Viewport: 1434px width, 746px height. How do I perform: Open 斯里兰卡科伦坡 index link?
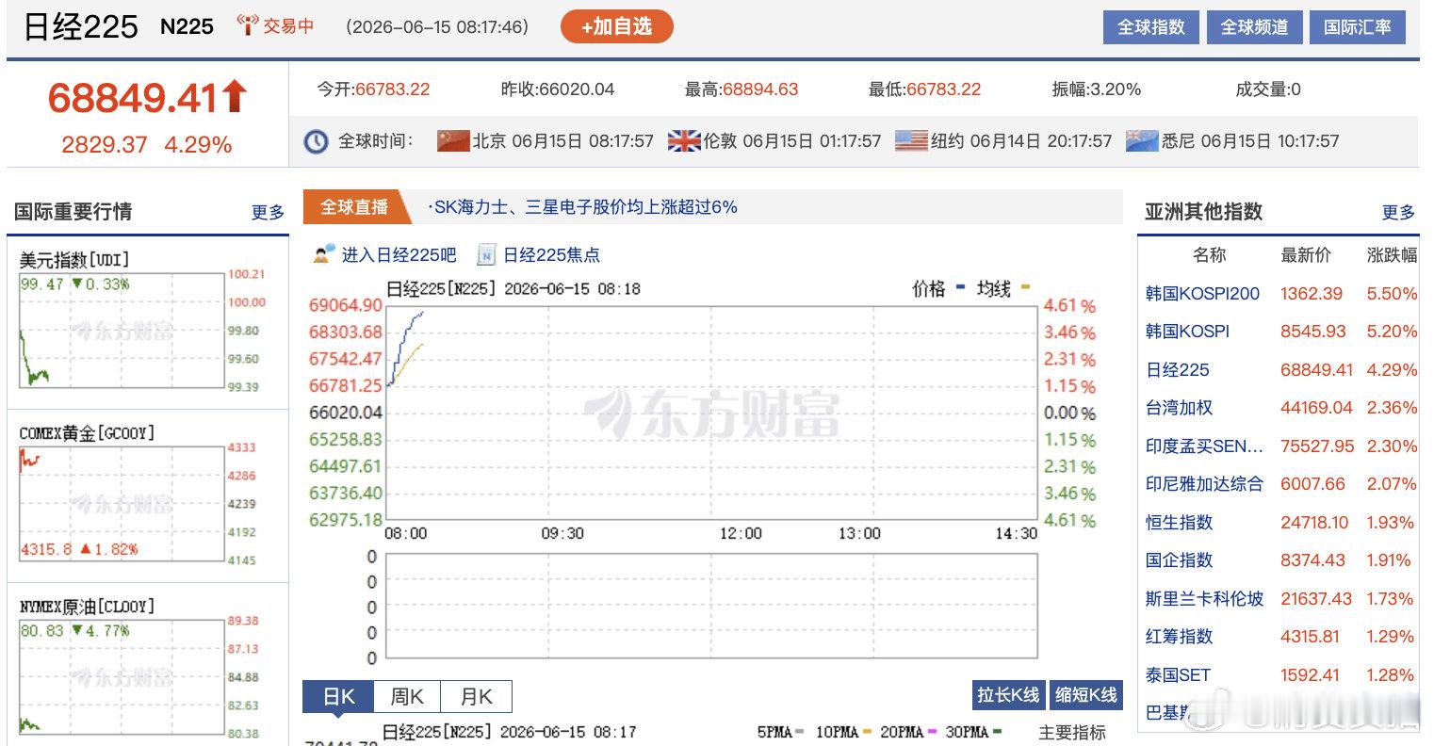tap(1204, 599)
